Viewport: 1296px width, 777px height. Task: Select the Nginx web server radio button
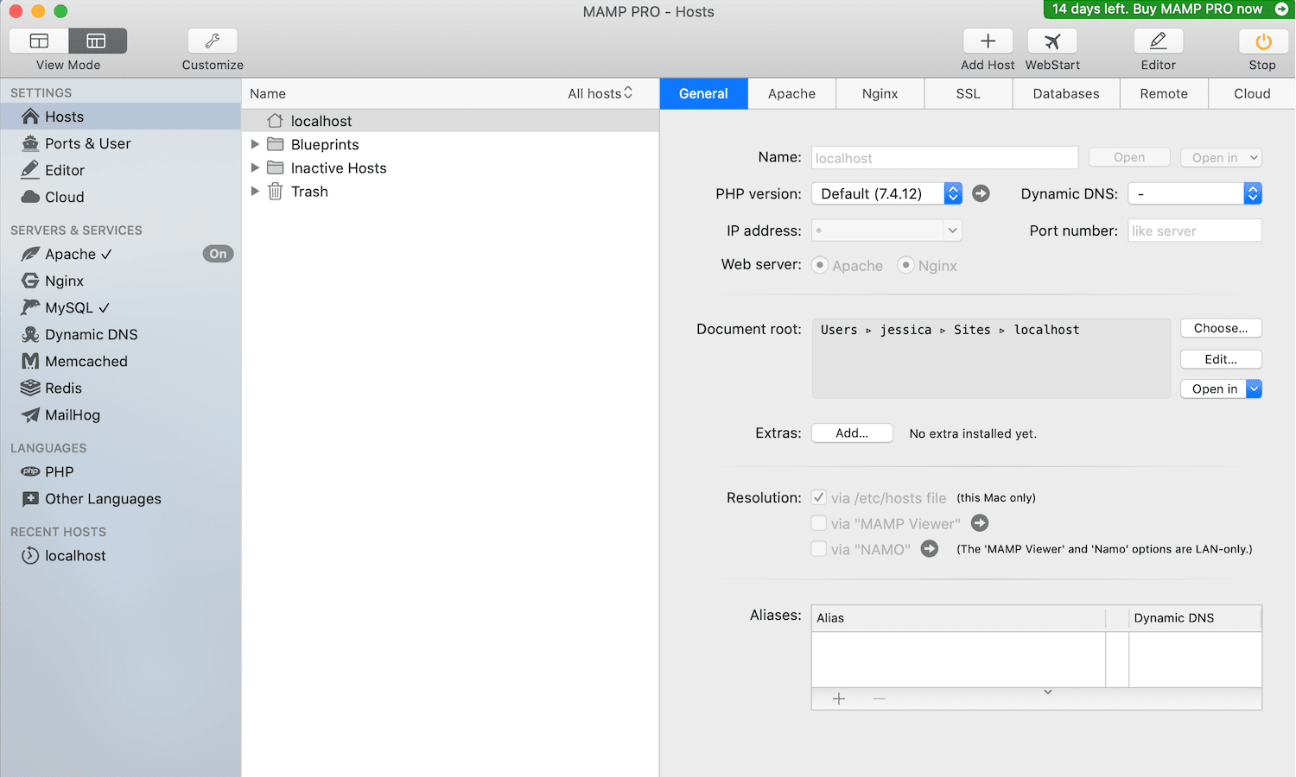pyautogui.click(x=905, y=265)
